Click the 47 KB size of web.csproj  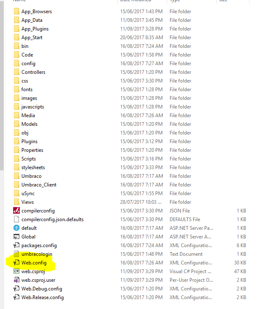[x=240, y=271]
